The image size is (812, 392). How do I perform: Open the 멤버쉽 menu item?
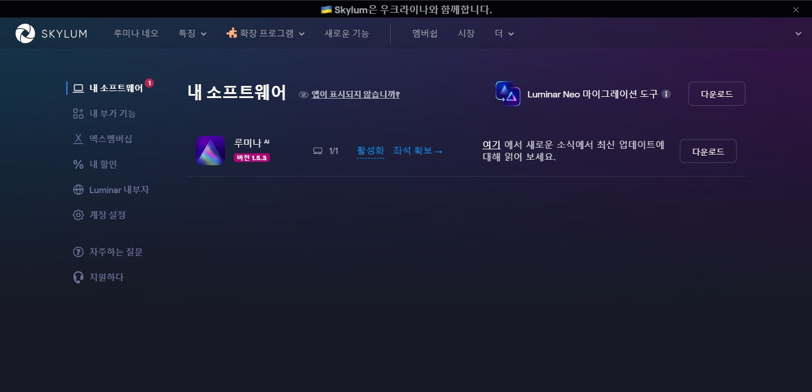pyautogui.click(x=425, y=33)
